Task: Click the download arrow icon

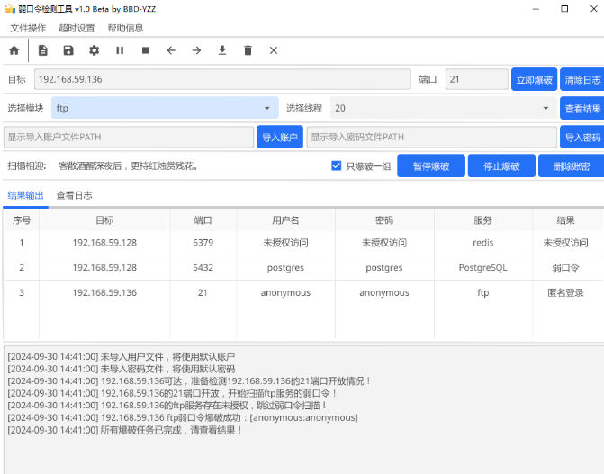Action: pyautogui.click(x=222, y=50)
